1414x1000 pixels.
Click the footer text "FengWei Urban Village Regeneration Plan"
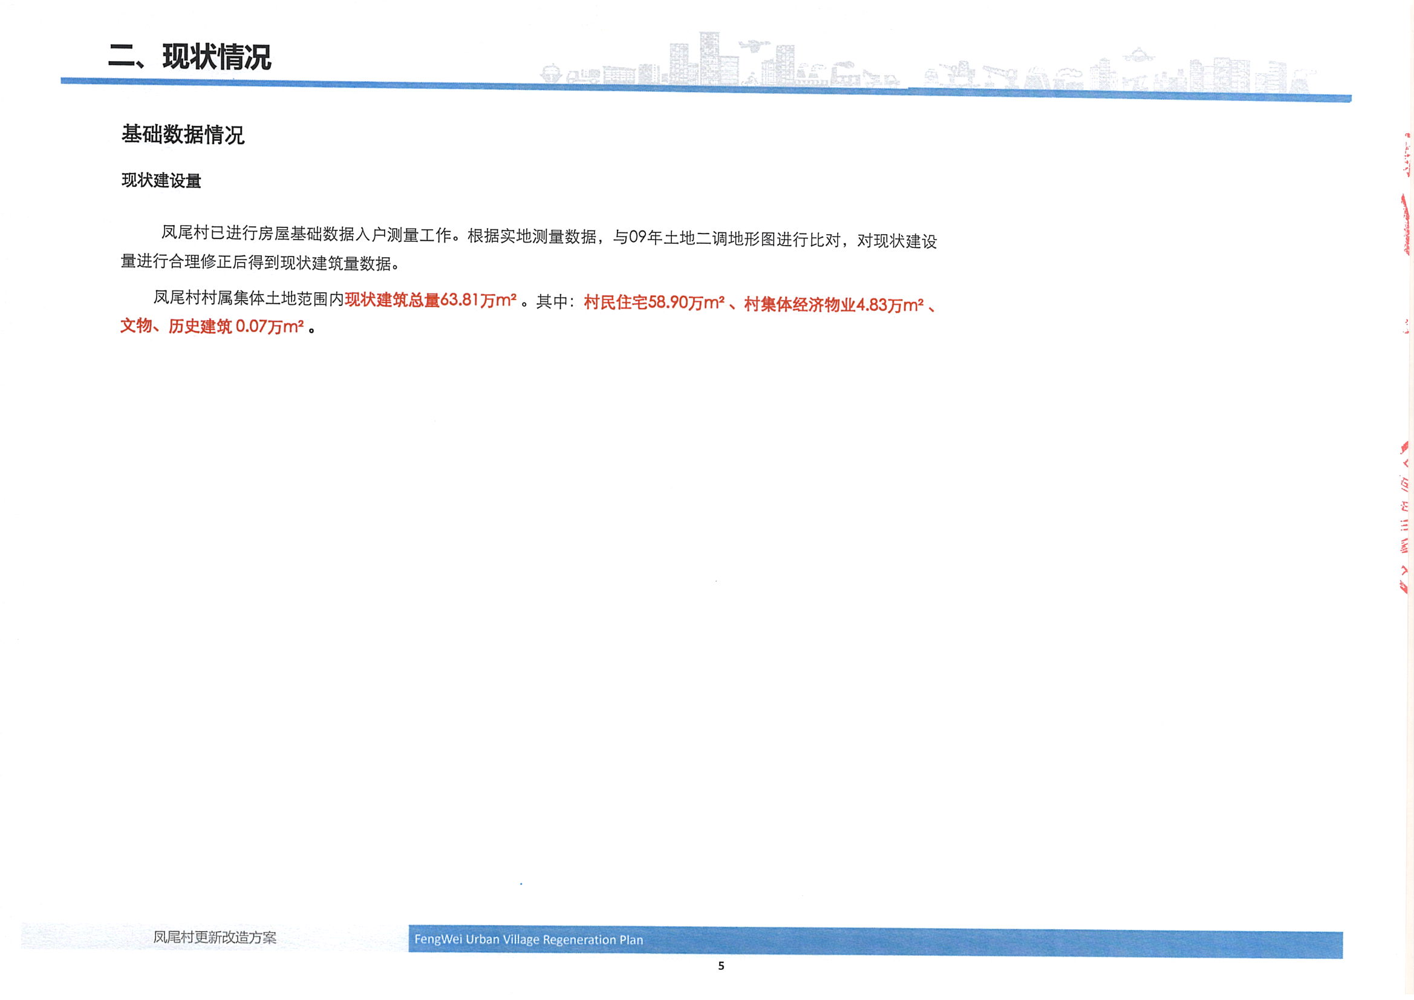529,940
